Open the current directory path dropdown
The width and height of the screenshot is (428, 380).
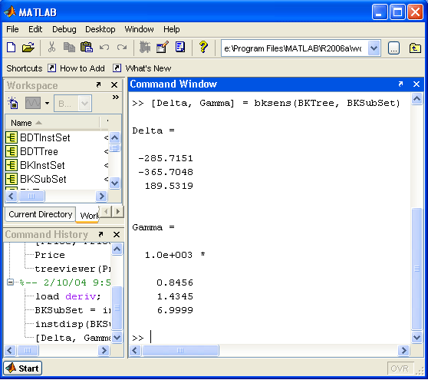coord(374,48)
